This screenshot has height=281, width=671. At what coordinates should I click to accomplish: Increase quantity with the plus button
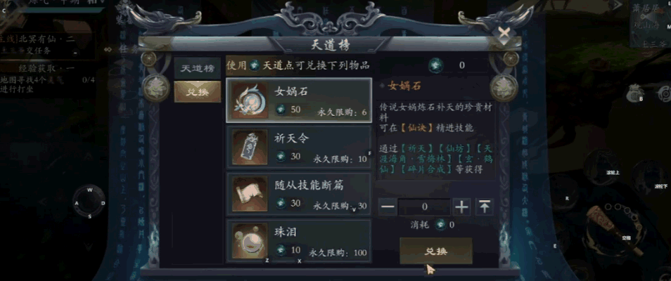[x=461, y=207]
